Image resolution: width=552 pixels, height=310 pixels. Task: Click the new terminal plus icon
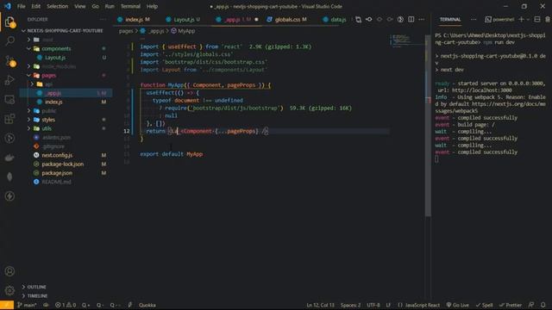[x=521, y=19]
